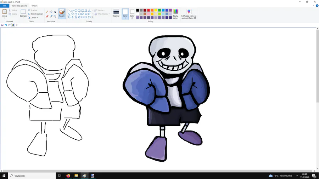Open Task View on the taskbar

pos(60,176)
